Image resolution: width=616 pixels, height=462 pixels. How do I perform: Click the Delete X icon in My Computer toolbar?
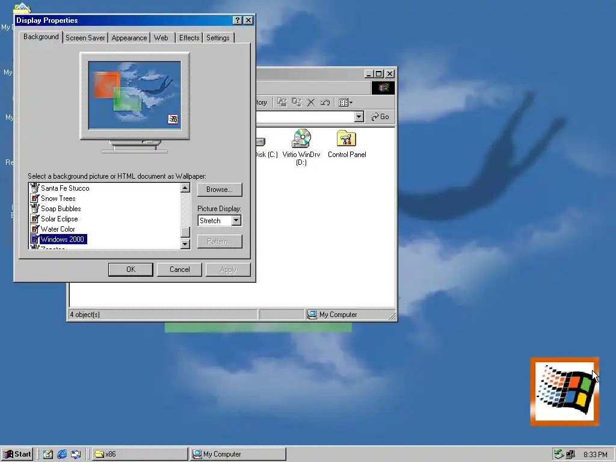tap(310, 102)
